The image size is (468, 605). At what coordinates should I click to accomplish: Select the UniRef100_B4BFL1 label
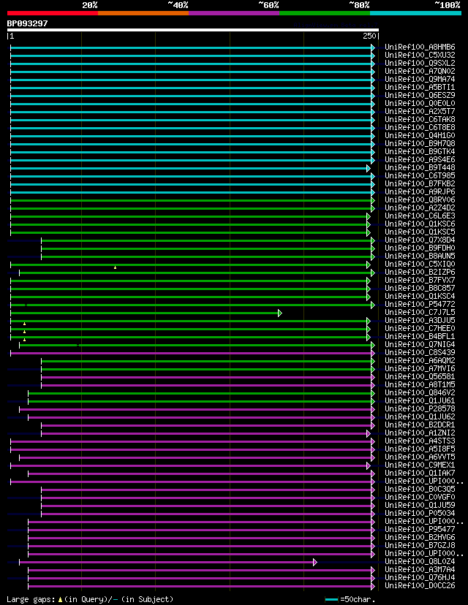[x=420, y=336]
